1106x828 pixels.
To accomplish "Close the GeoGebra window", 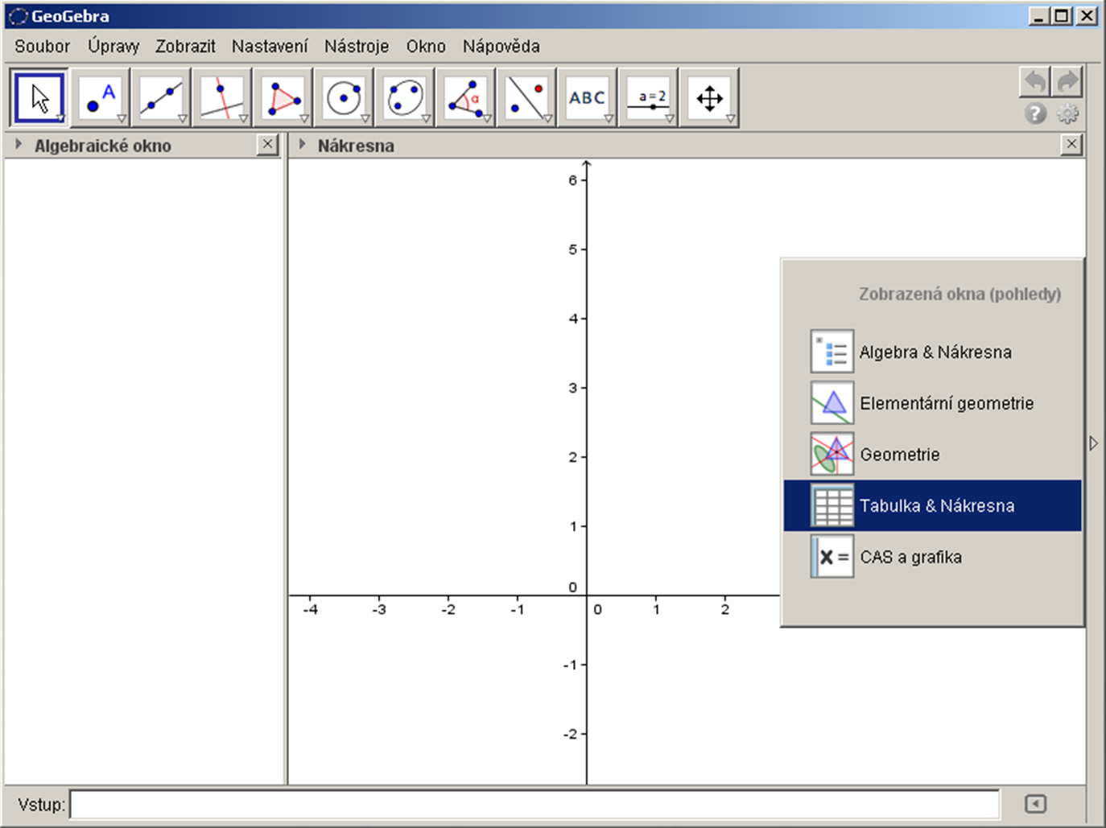I will coord(1087,16).
